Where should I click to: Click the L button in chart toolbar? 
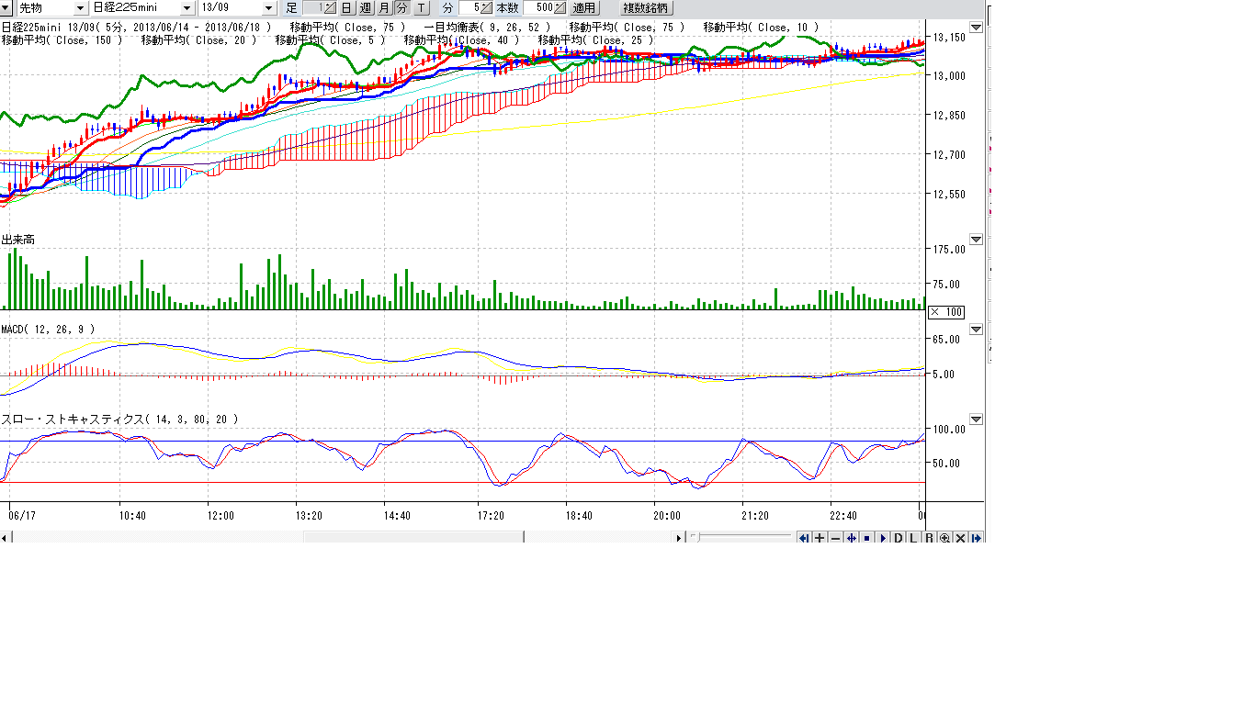coord(913,538)
